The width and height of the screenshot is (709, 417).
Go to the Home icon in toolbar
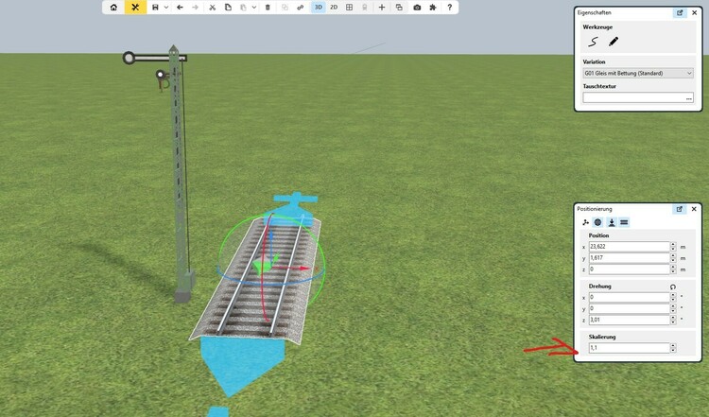113,8
